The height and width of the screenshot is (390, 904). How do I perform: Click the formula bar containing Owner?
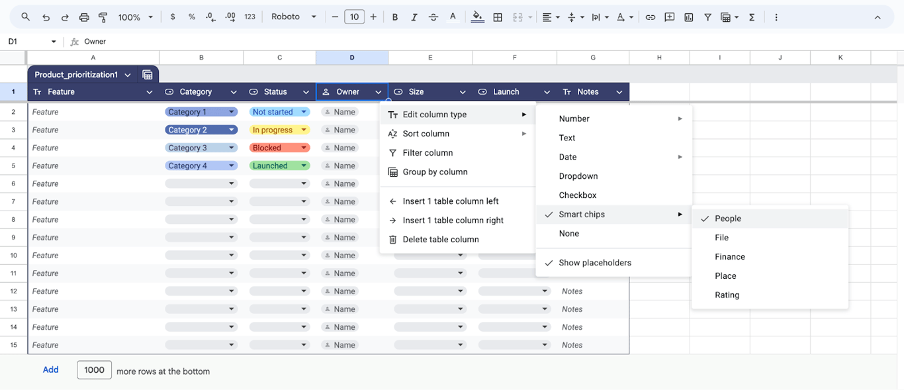pos(490,42)
